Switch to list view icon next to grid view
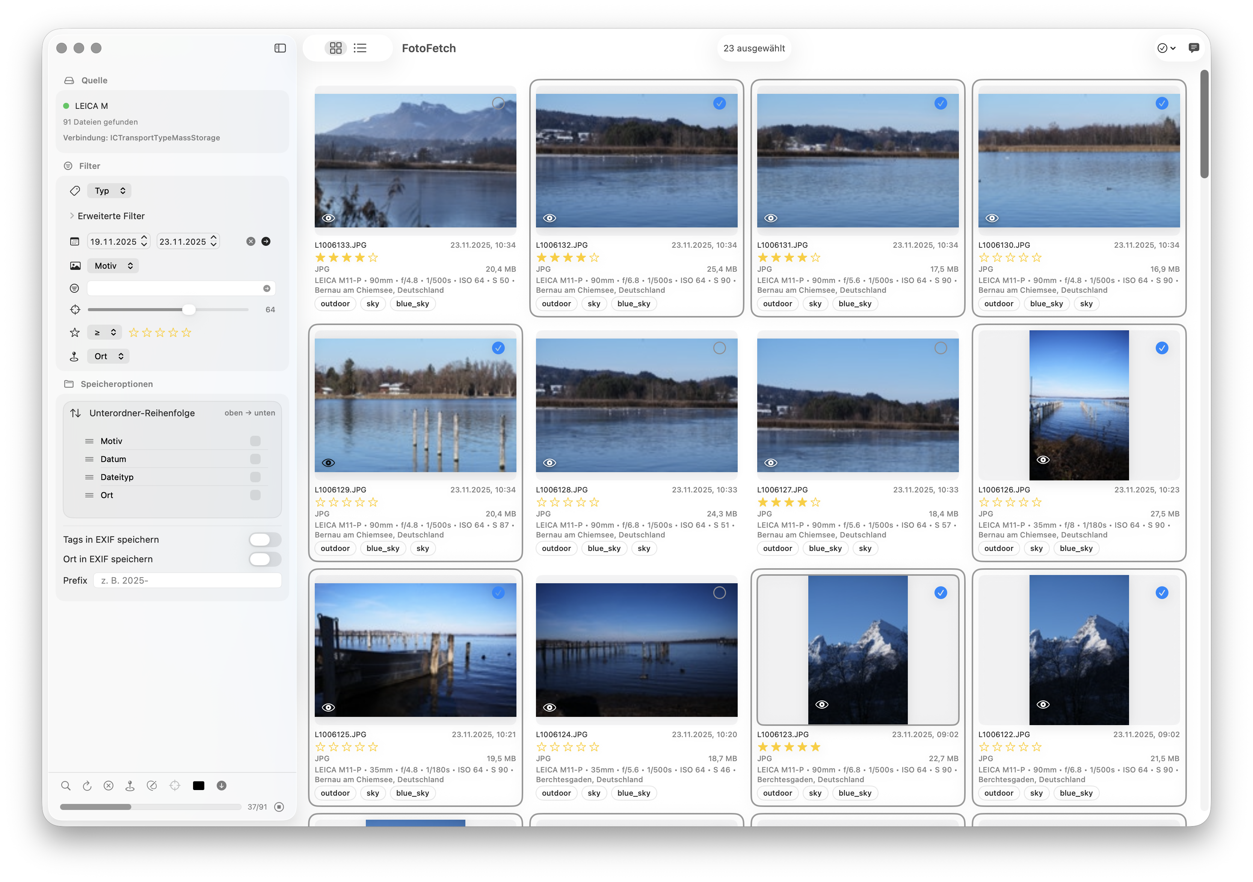1253x882 pixels. click(360, 48)
